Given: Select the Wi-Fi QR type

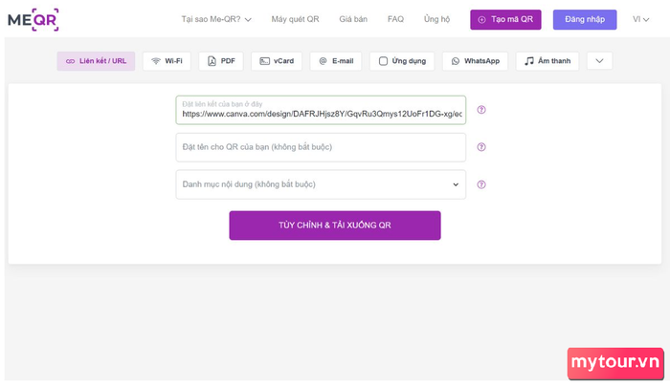Looking at the screenshot, I should 167,61.
